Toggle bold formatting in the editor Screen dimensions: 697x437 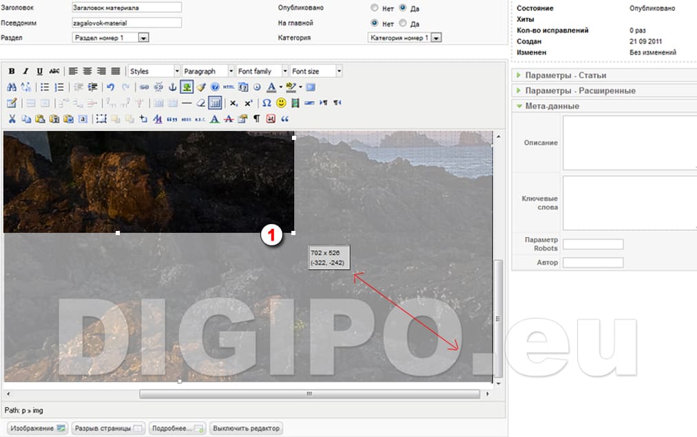pos(12,71)
